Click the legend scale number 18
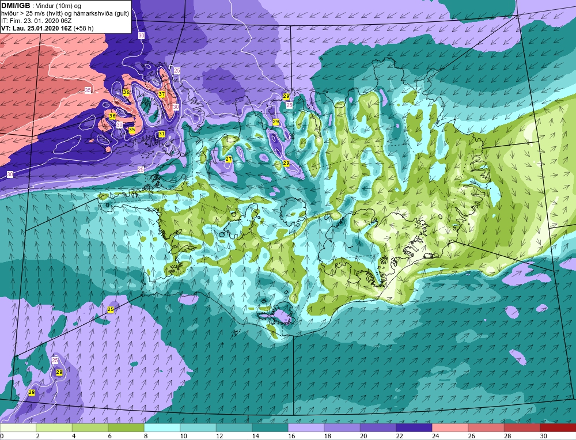The height and width of the screenshot is (440, 576). [328, 436]
